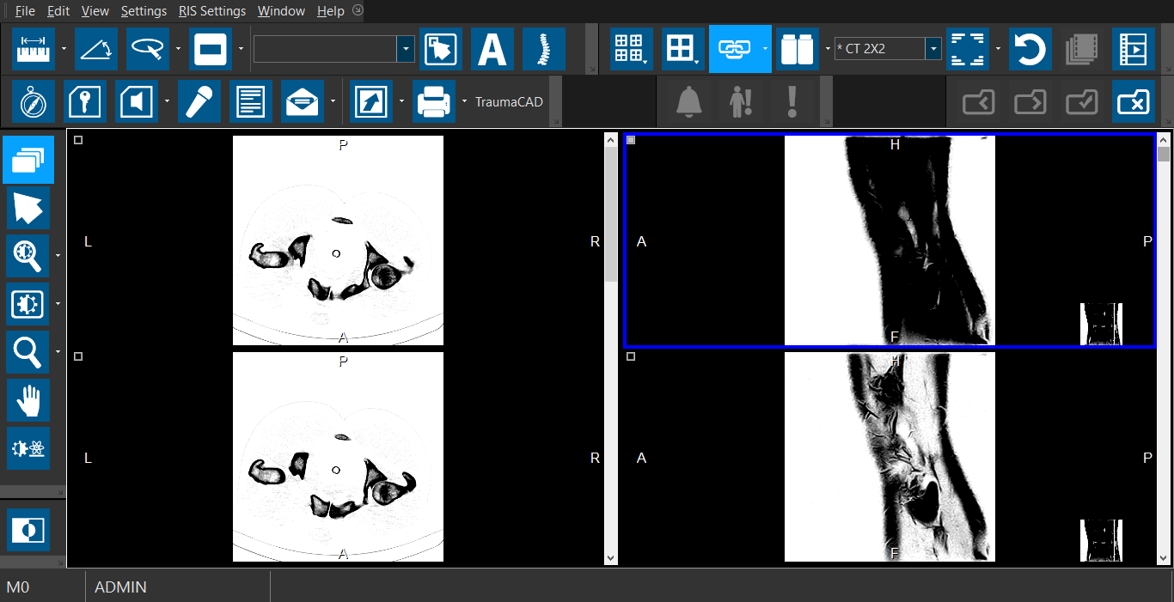Open the Window menu

tap(281, 11)
